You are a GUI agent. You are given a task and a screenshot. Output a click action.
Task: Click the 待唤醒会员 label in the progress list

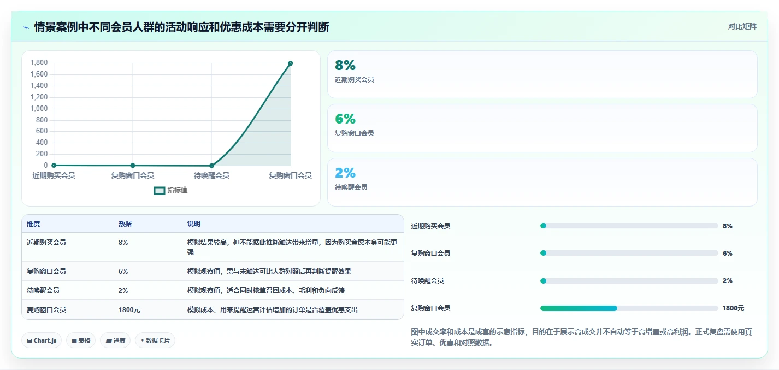coord(427,280)
